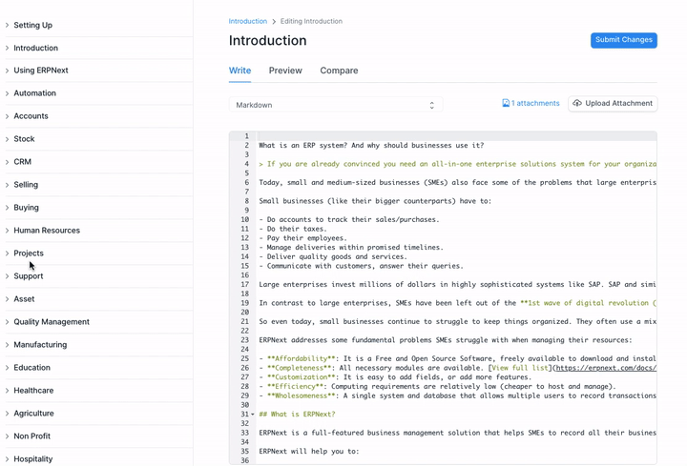This screenshot has width=687, height=466.
Task: Select Automation in the sidebar
Action: pos(34,93)
